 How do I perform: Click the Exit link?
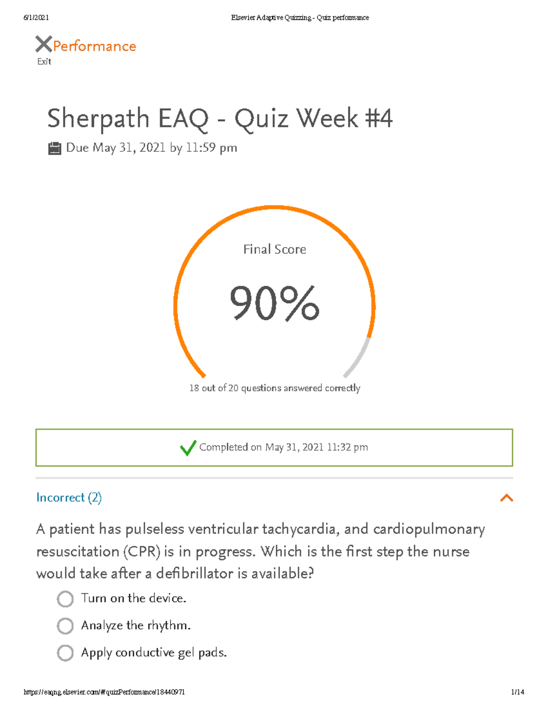[x=43, y=61]
